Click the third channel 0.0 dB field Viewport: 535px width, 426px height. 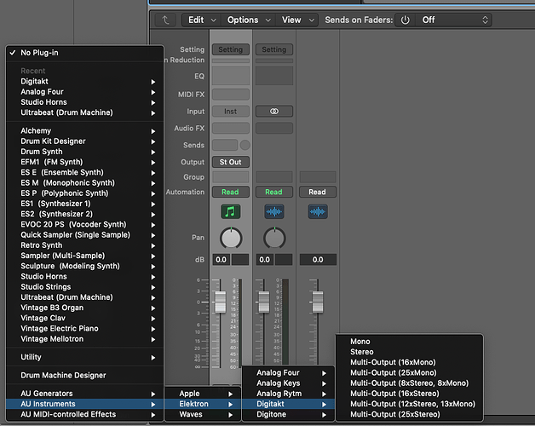(318, 259)
